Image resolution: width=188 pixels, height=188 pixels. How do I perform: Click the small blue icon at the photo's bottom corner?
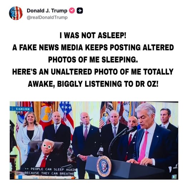[174, 177]
